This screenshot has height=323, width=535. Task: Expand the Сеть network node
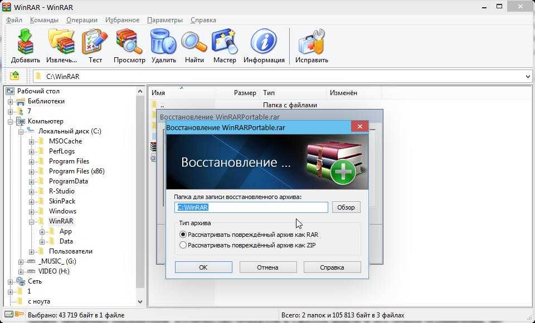pyautogui.click(x=11, y=282)
